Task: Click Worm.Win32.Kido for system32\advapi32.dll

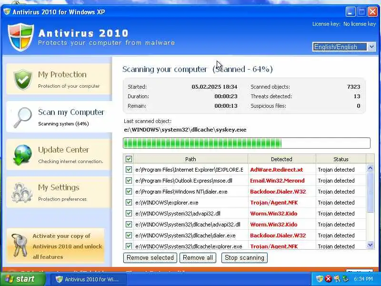Action: (273, 214)
